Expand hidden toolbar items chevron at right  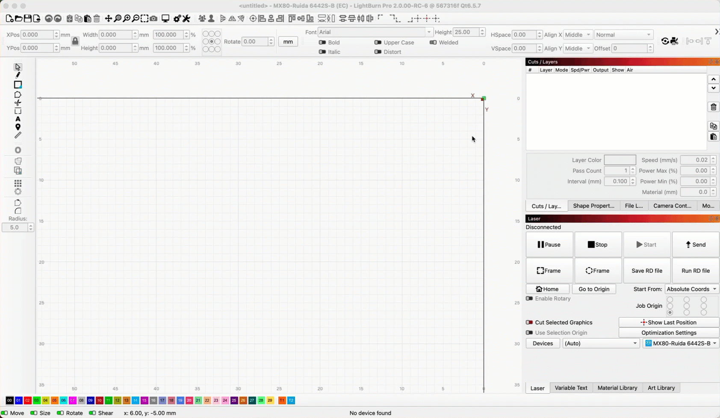(x=717, y=32)
